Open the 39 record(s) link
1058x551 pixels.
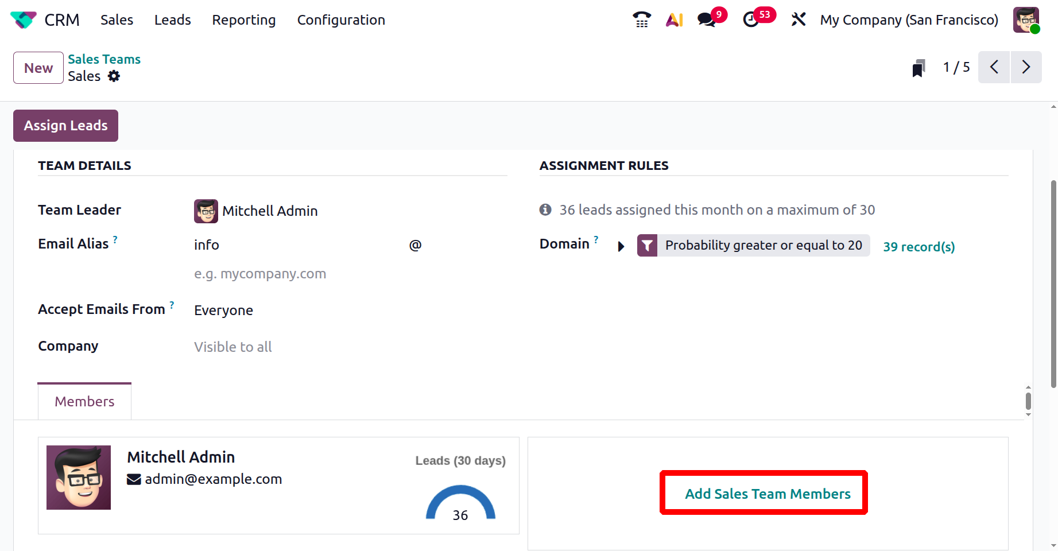(919, 247)
